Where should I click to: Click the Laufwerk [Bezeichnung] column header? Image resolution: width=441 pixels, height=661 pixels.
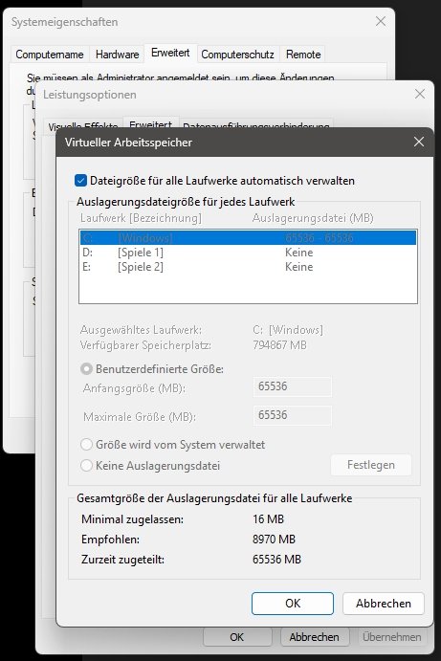(x=141, y=218)
